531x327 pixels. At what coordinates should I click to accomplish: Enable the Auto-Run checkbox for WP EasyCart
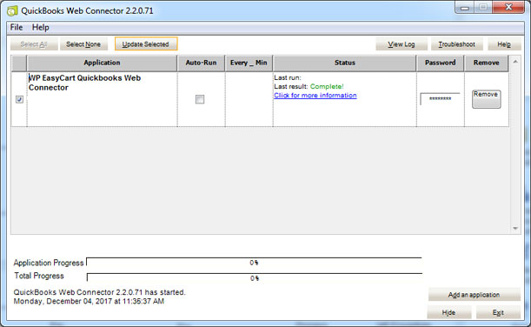click(200, 99)
